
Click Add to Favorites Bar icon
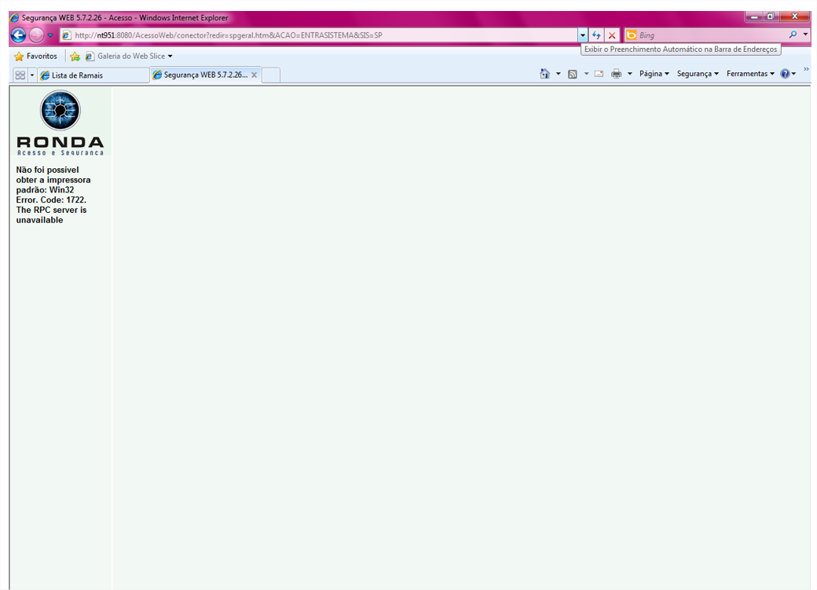[x=75, y=57]
